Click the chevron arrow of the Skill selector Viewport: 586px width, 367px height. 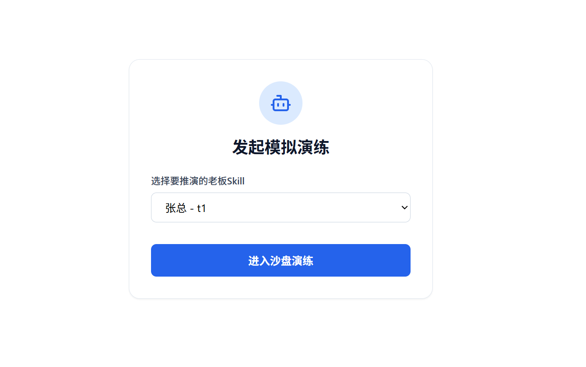tap(405, 207)
